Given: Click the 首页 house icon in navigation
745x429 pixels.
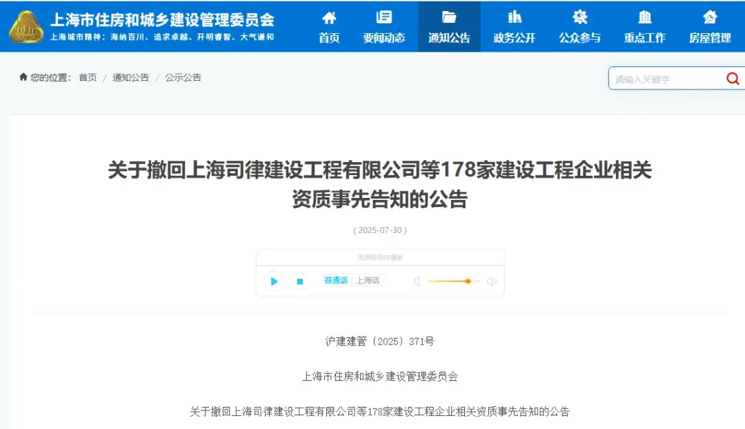Looking at the screenshot, I should [x=329, y=18].
